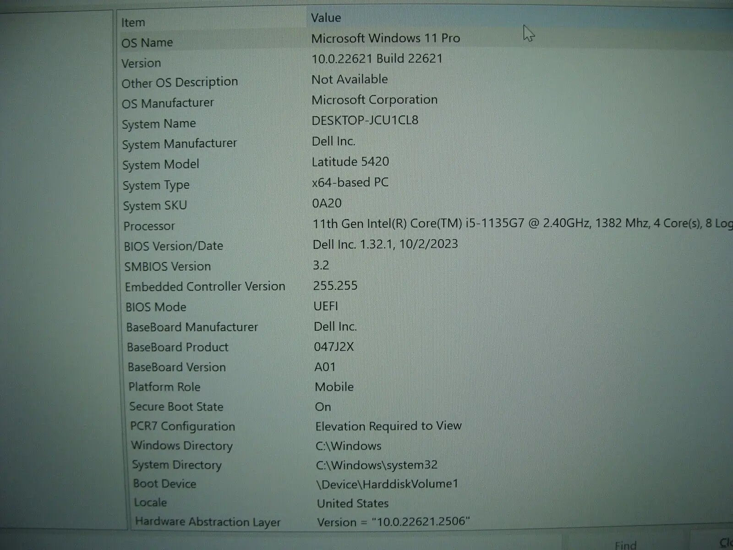733x550 pixels.
Task: Select the Locale row label
Action: [150, 503]
